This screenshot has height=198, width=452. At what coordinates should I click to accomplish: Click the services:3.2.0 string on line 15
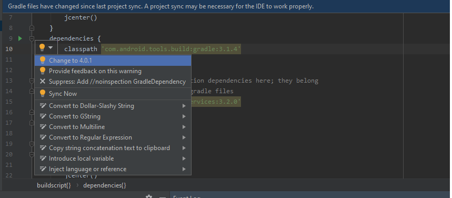215,102
